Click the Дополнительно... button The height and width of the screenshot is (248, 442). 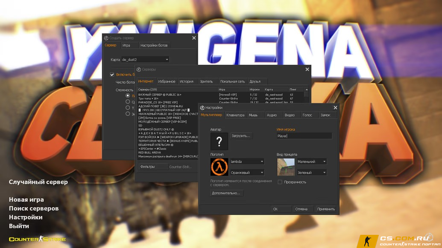coord(226,193)
